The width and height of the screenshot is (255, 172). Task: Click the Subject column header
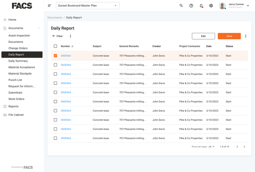coord(97,46)
